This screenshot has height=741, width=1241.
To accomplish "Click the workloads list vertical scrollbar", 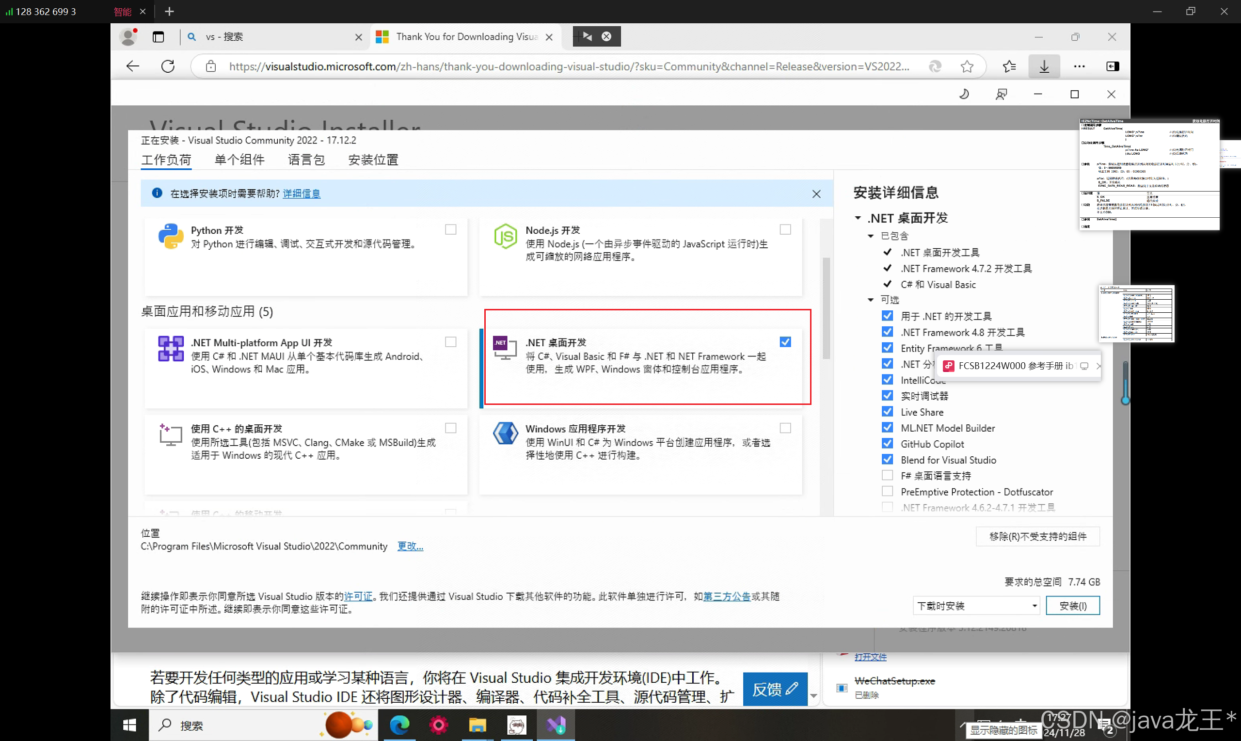I will tap(827, 309).
